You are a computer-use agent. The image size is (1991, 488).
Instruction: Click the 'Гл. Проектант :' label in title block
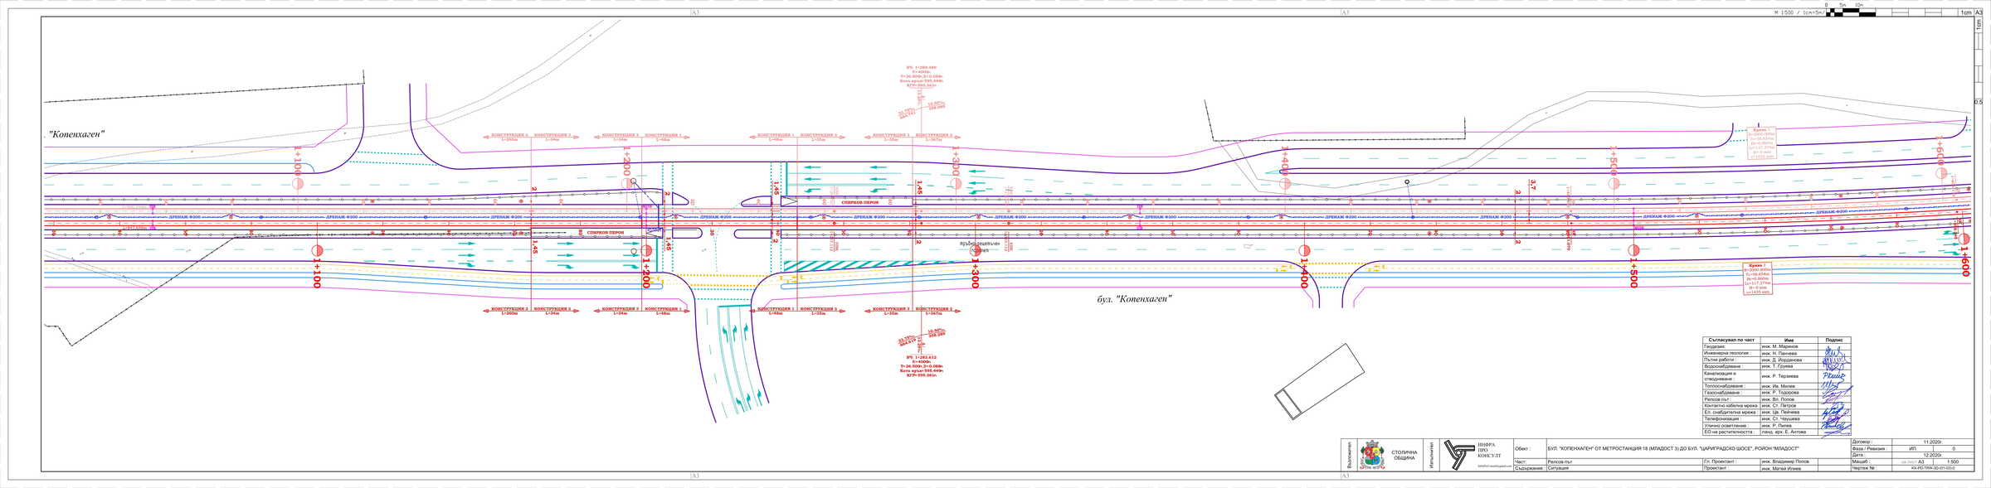point(1720,461)
